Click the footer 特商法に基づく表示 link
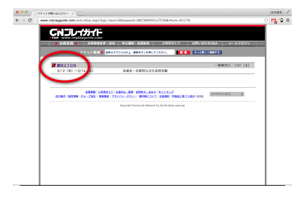 click(183, 96)
